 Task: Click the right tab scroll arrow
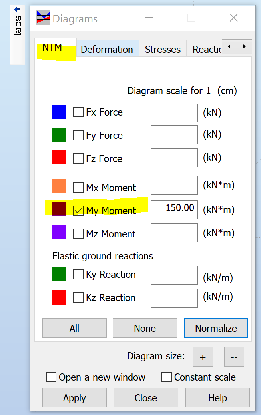pyautogui.click(x=244, y=47)
